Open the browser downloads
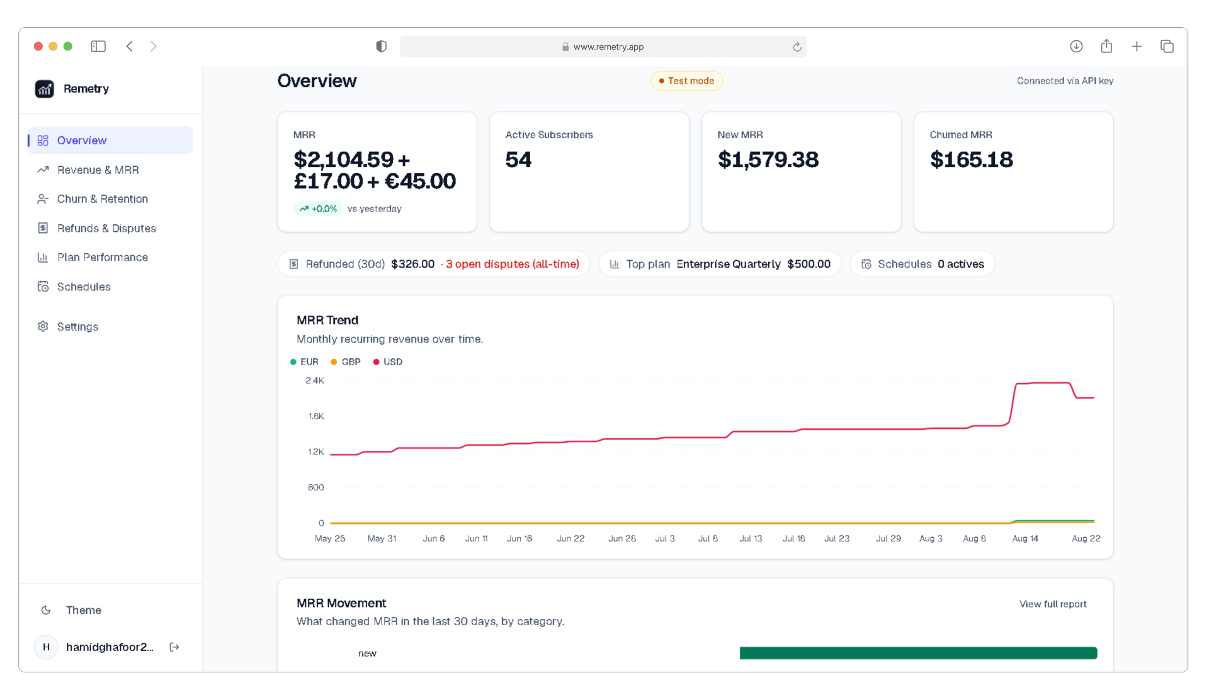The width and height of the screenshot is (1209, 680). tap(1076, 47)
